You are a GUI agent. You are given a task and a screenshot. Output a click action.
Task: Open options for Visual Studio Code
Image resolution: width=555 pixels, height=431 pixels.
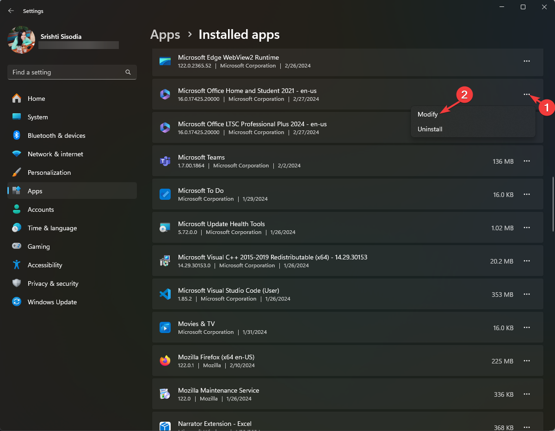[x=526, y=294]
